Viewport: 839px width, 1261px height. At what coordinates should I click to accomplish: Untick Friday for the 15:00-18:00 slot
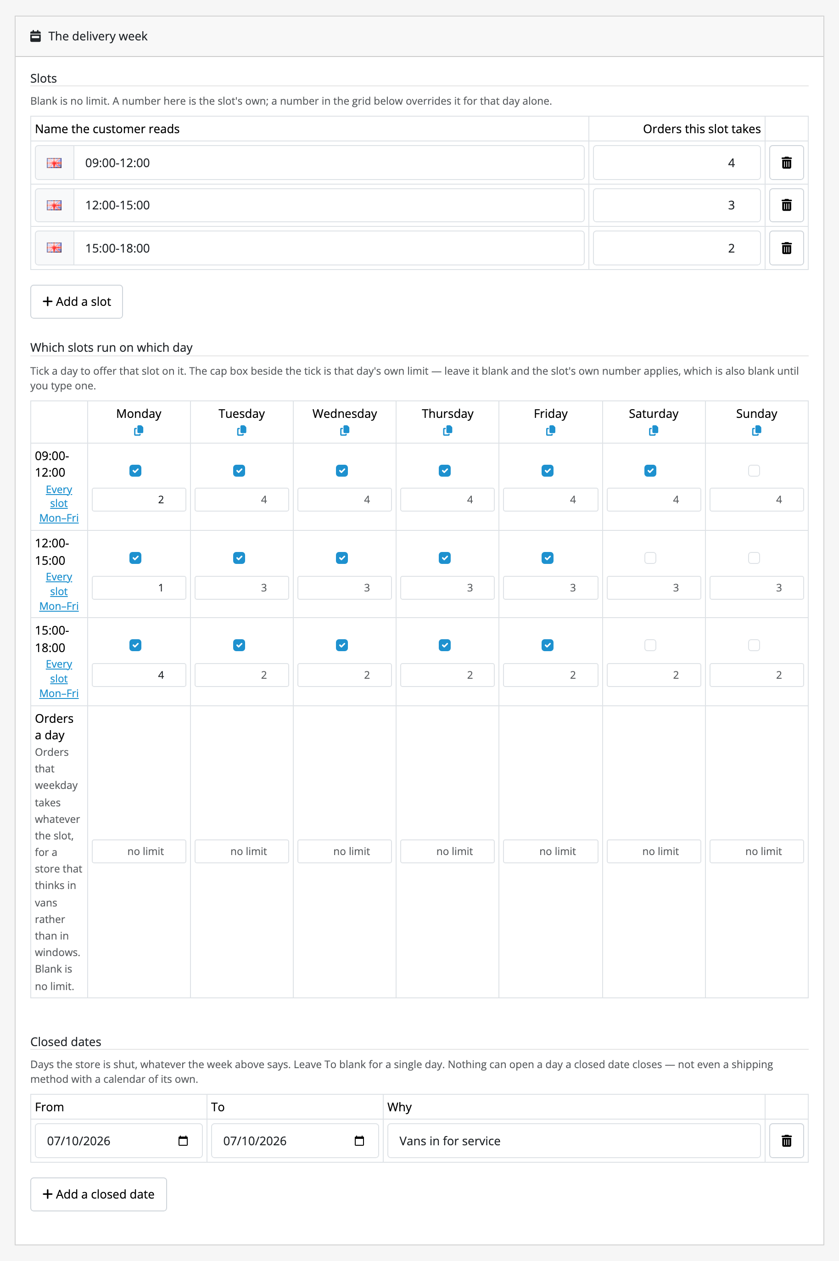(x=548, y=645)
